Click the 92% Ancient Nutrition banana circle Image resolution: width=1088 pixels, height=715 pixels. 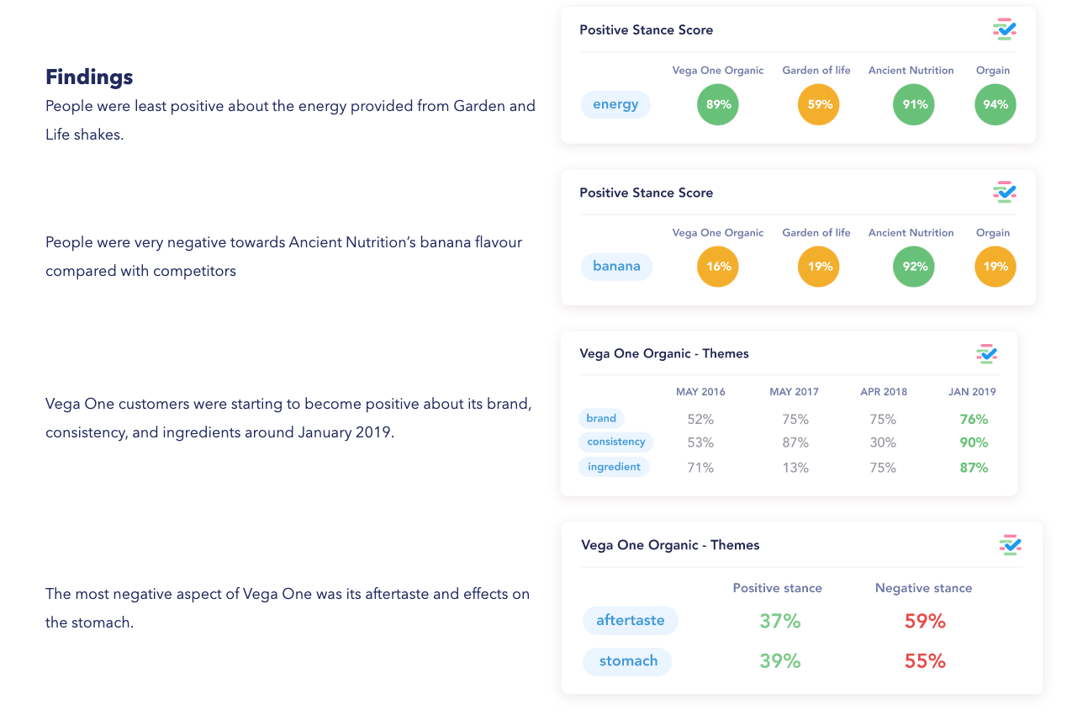pos(914,267)
